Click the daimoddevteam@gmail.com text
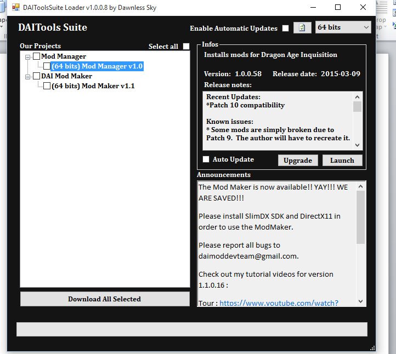The width and height of the screenshot is (396, 354). coord(247,256)
